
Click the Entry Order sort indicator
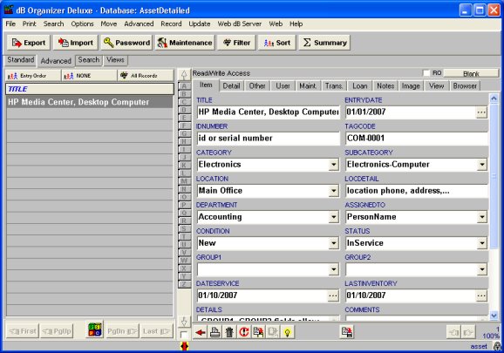(33, 76)
